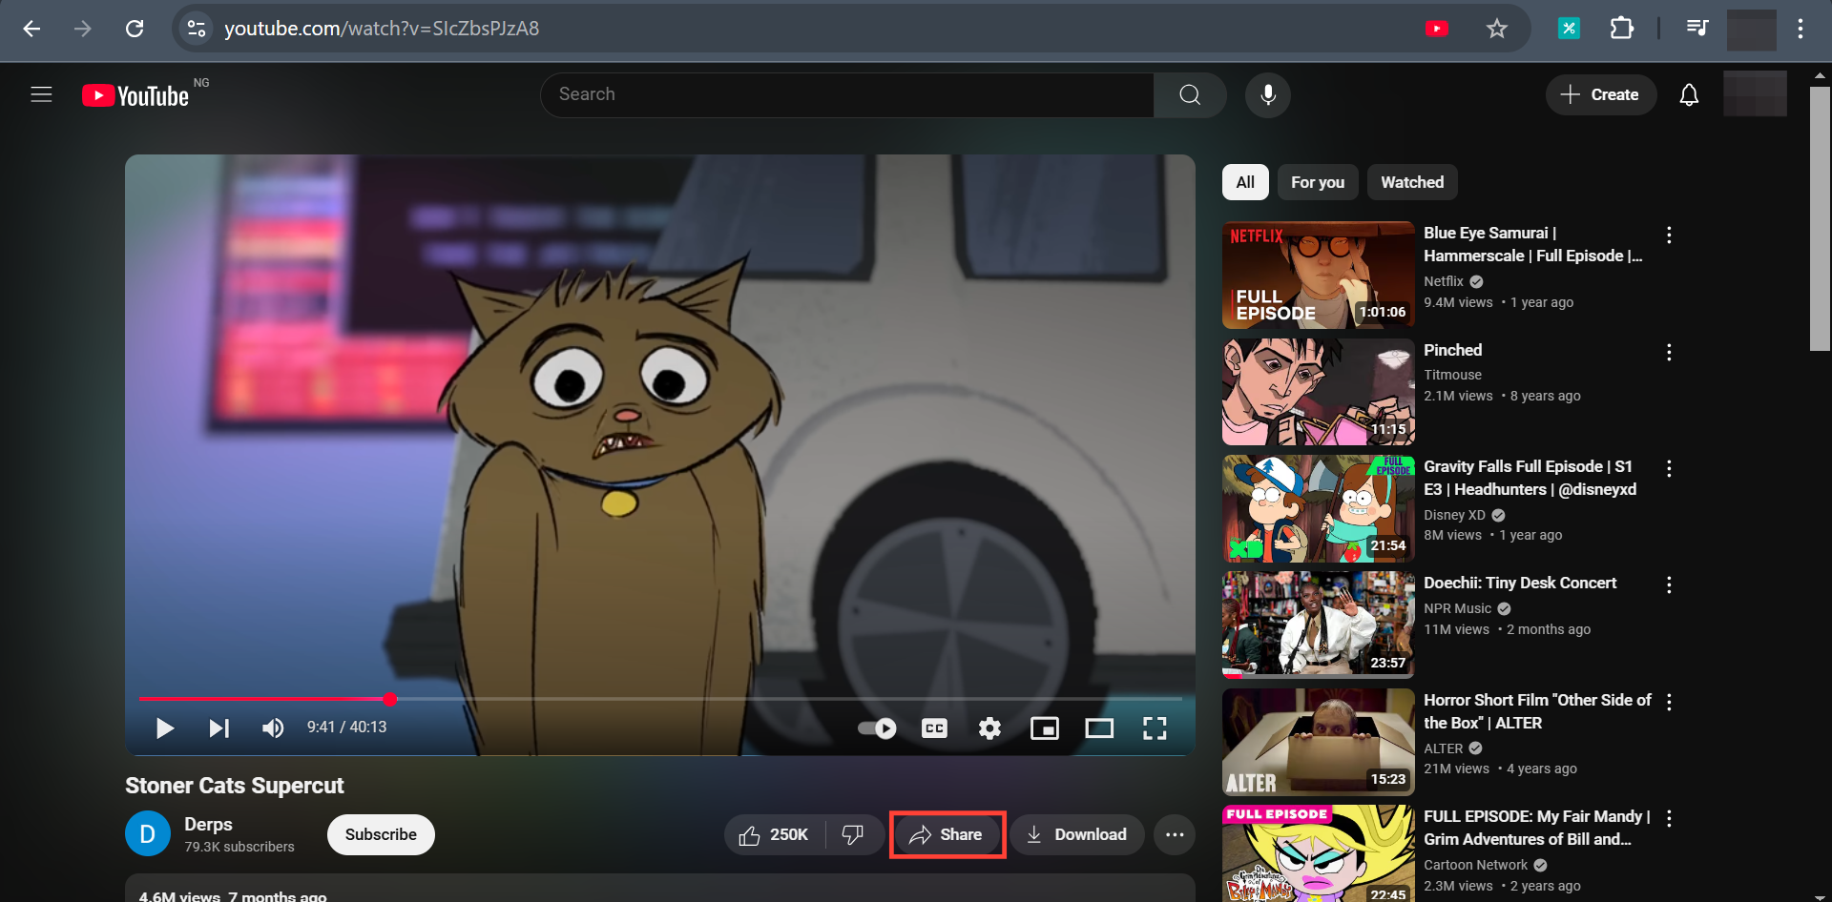Open the Pinched video title link
Viewport: 1832px width, 902px height.
pyautogui.click(x=1452, y=350)
